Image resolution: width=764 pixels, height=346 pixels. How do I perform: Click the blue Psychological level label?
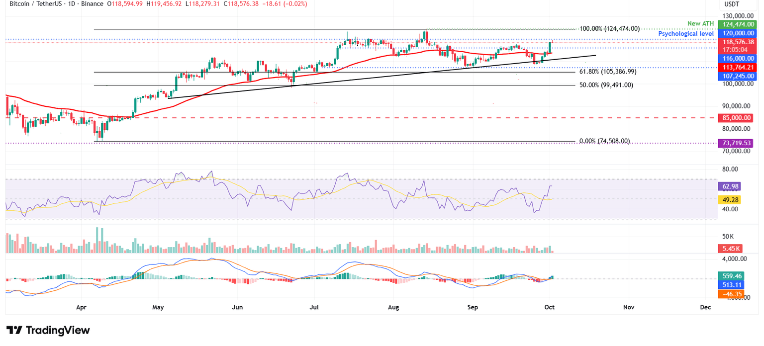pos(686,33)
